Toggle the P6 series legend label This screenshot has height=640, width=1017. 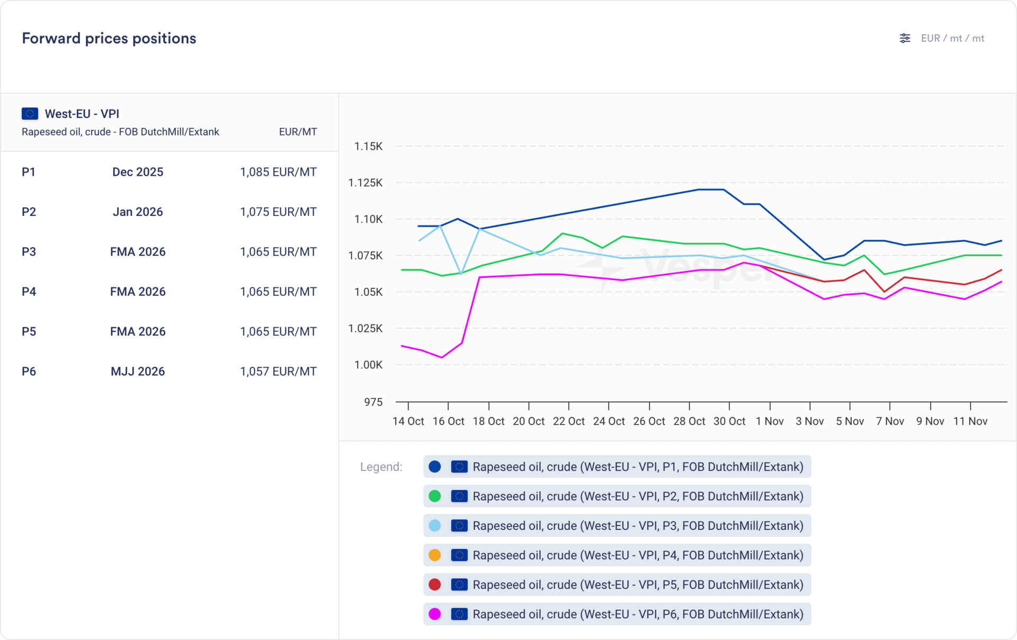638,614
